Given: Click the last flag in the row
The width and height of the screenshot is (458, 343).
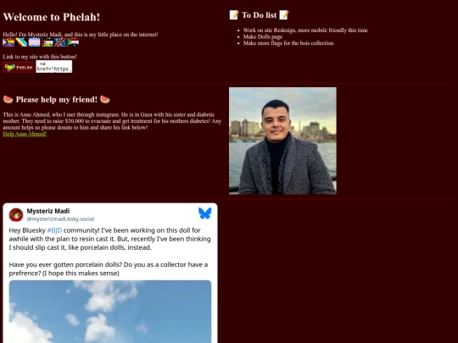Looking at the screenshot, I should tap(73, 42).
